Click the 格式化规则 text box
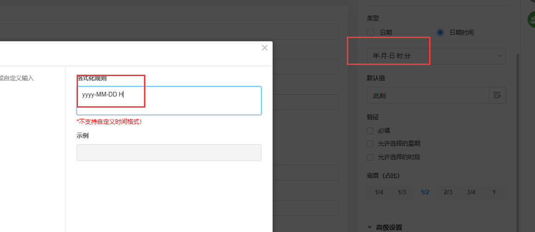This screenshot has height=232, width=535. coord(169,101)
